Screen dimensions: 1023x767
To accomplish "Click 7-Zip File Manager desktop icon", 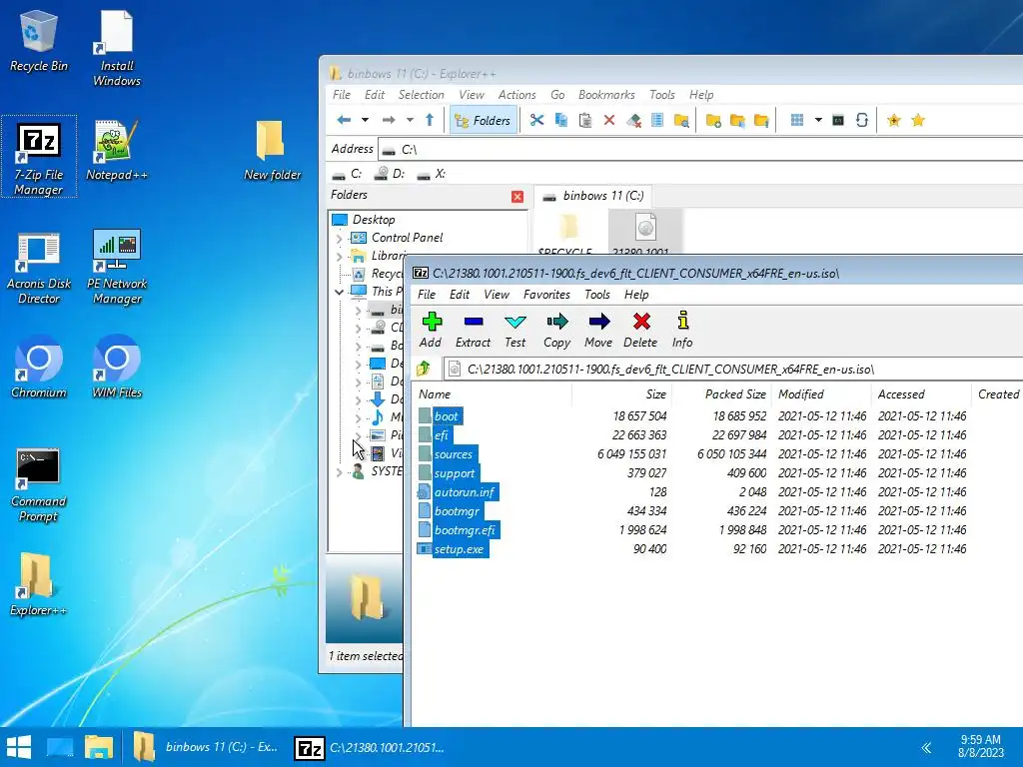I will (39, 157).
